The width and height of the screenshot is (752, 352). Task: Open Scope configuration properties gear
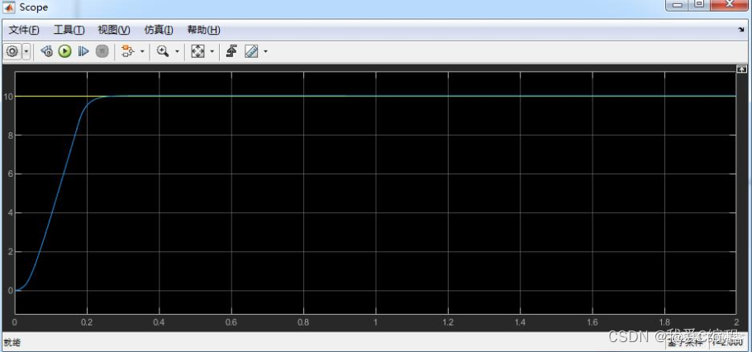(12, 51)
